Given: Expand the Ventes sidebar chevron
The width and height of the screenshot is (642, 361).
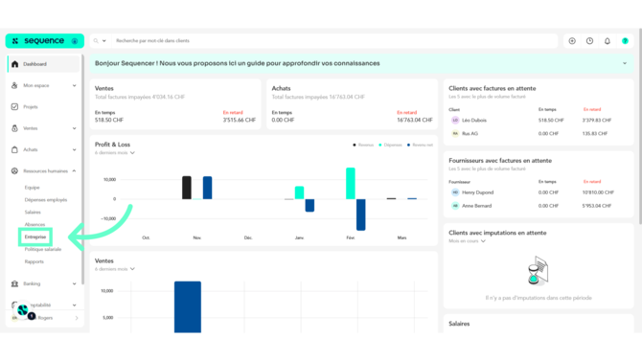Looking at the screenshot, I should 74,128.
